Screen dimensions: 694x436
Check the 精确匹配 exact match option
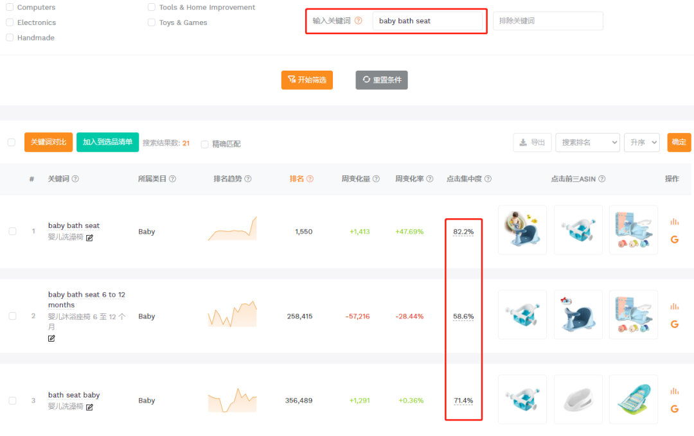coord(204,144)
